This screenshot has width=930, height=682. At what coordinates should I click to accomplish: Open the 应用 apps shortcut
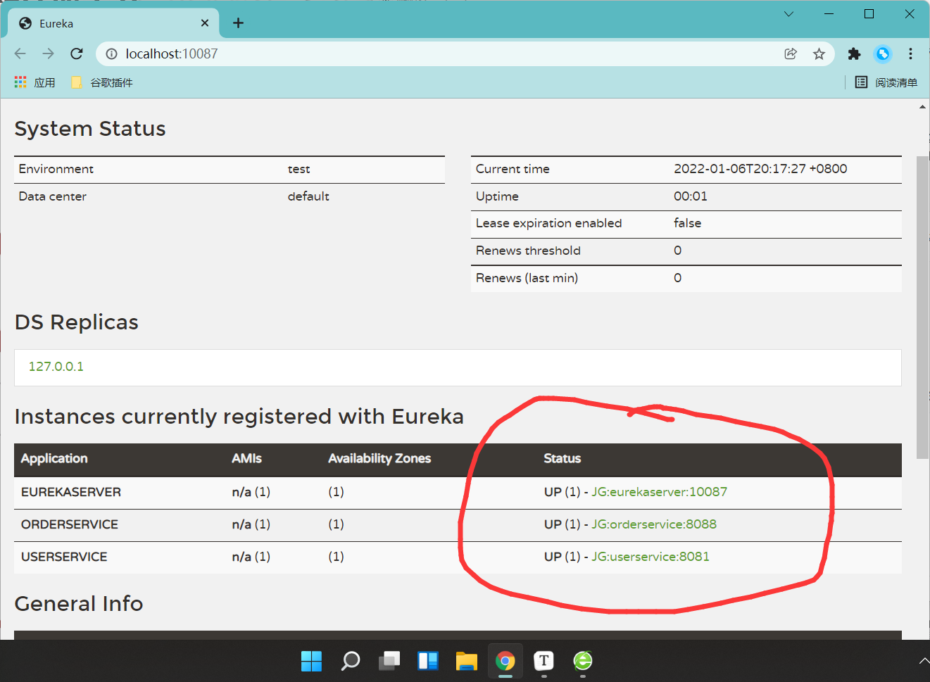coord(34,82)
